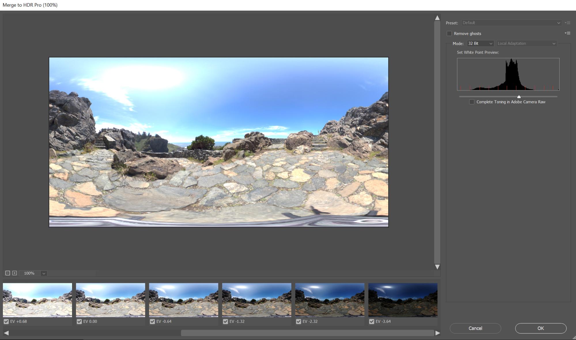Select the EV -1.32 exposure thumbnail
Screen dimensions: 576x340
click(x=256, y=300)
